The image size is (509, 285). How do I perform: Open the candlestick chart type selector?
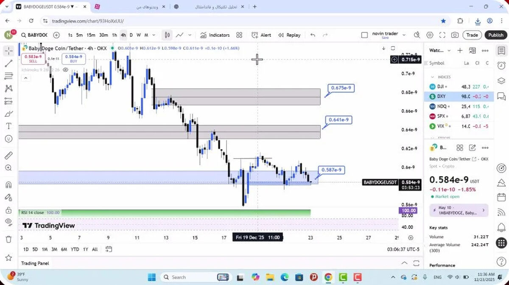coord(168,35)
